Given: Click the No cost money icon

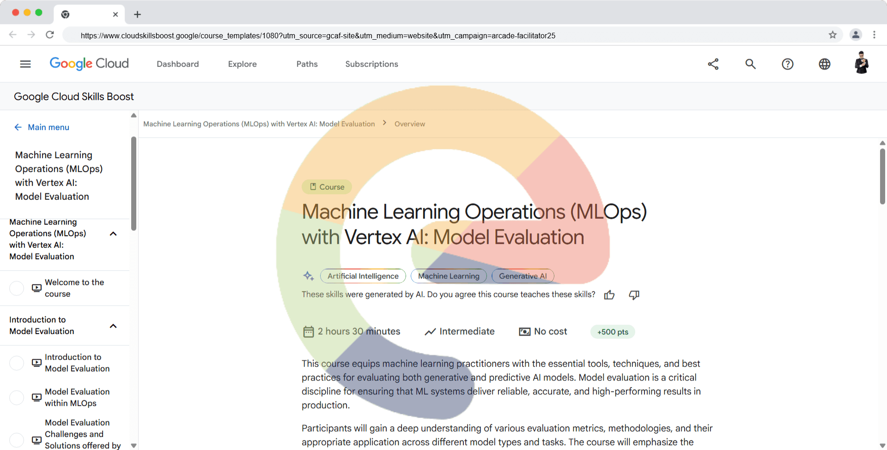Looking at the screenshot, I should coord(524,332).
